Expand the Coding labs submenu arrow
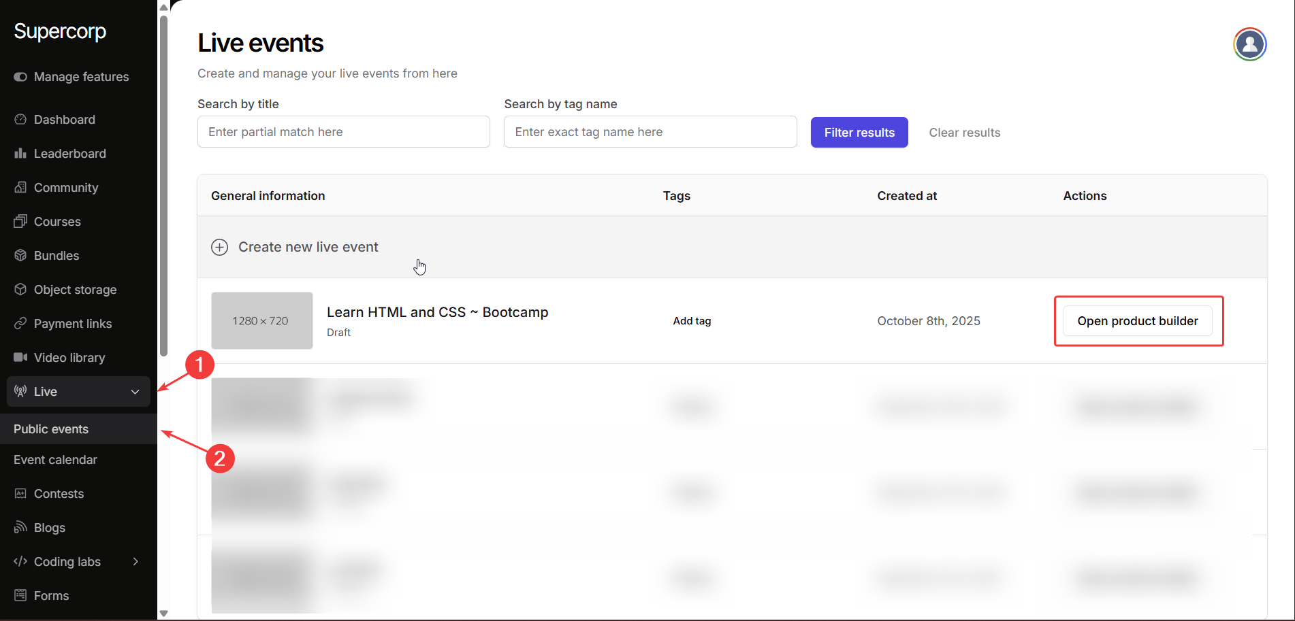Image resolution: width=1295 pixels, height=621 pixels. pos(135,562)
